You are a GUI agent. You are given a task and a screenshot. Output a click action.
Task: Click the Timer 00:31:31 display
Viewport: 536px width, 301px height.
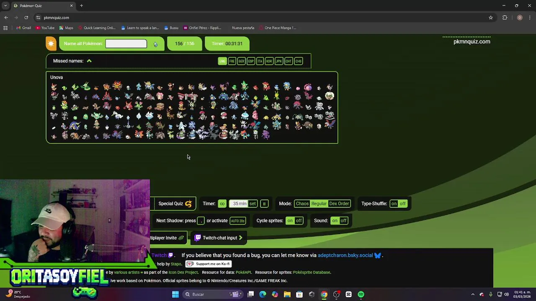(227, 43)
